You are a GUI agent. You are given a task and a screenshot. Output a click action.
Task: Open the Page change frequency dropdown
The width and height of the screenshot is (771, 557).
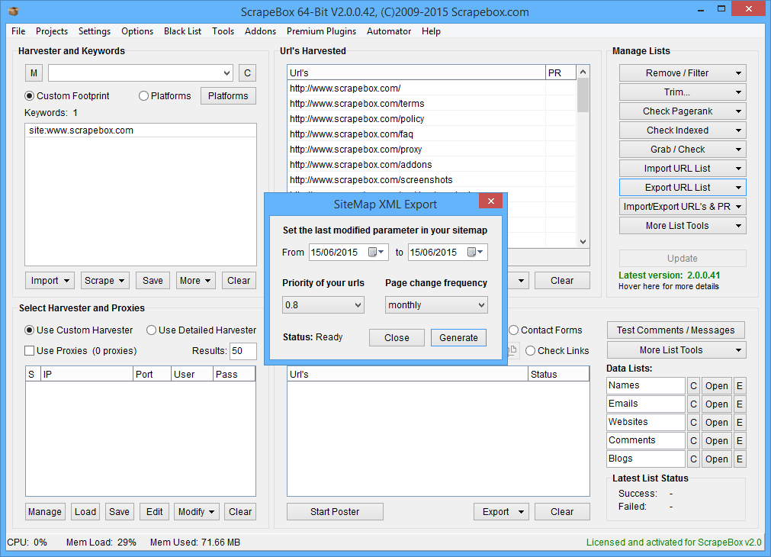coord(435,305)
